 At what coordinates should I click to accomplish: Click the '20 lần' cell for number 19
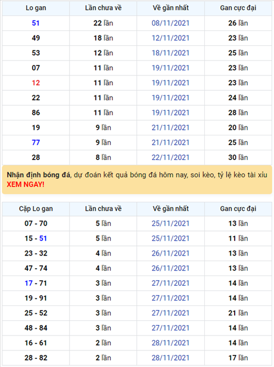[238, 128]
